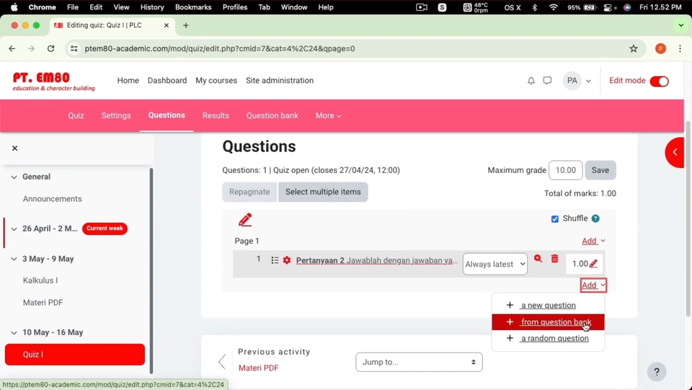The height and width of the screenshot is (390, 692).
Task: Click the Save maximum grade button
Action: (600, 170)
